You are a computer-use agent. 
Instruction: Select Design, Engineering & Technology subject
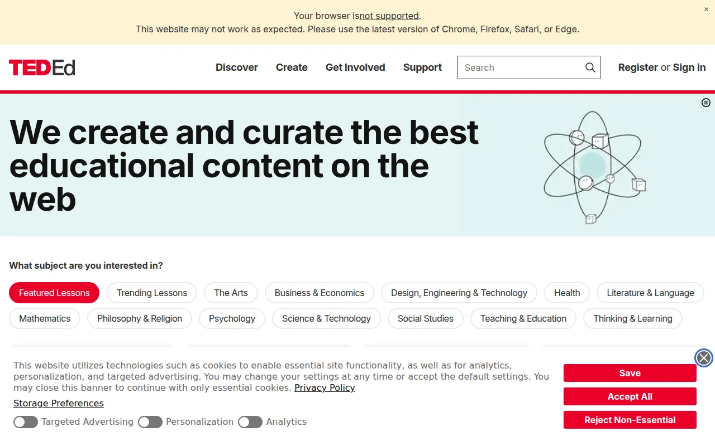(x=459, y=293)
